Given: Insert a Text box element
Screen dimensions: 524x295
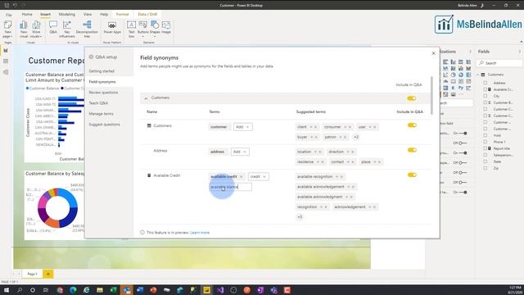Looking at the screenshot, I should coord(131,29).
